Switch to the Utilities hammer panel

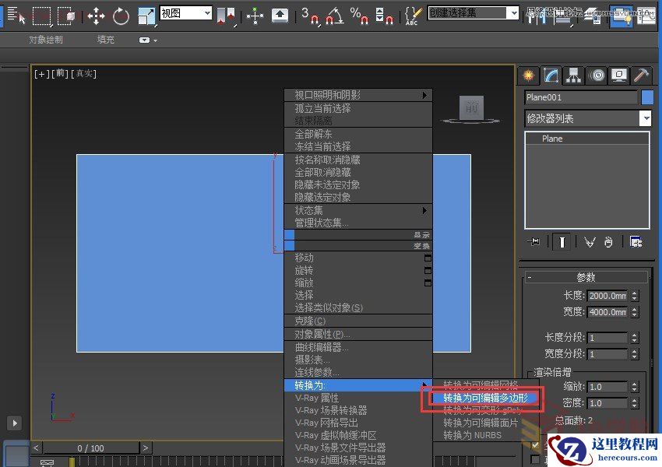(643, 75)
